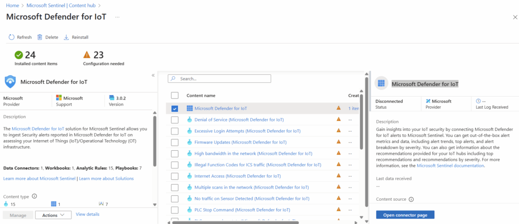
Task: Click the Content source info icon
Action: (x=411, y=199)
